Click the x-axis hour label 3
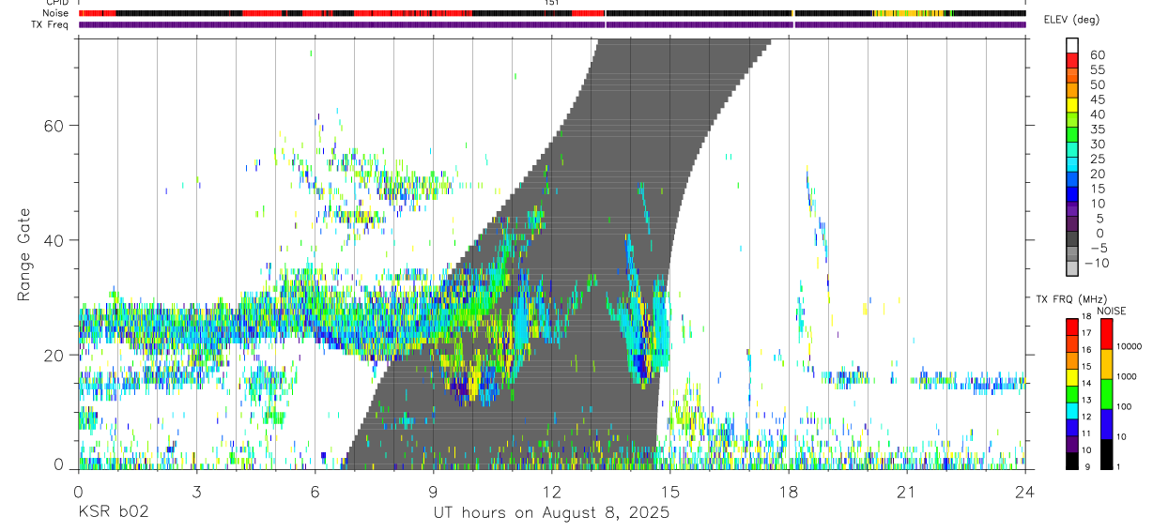The width and height of the screenshot is (1153, 532). (195, 492)
